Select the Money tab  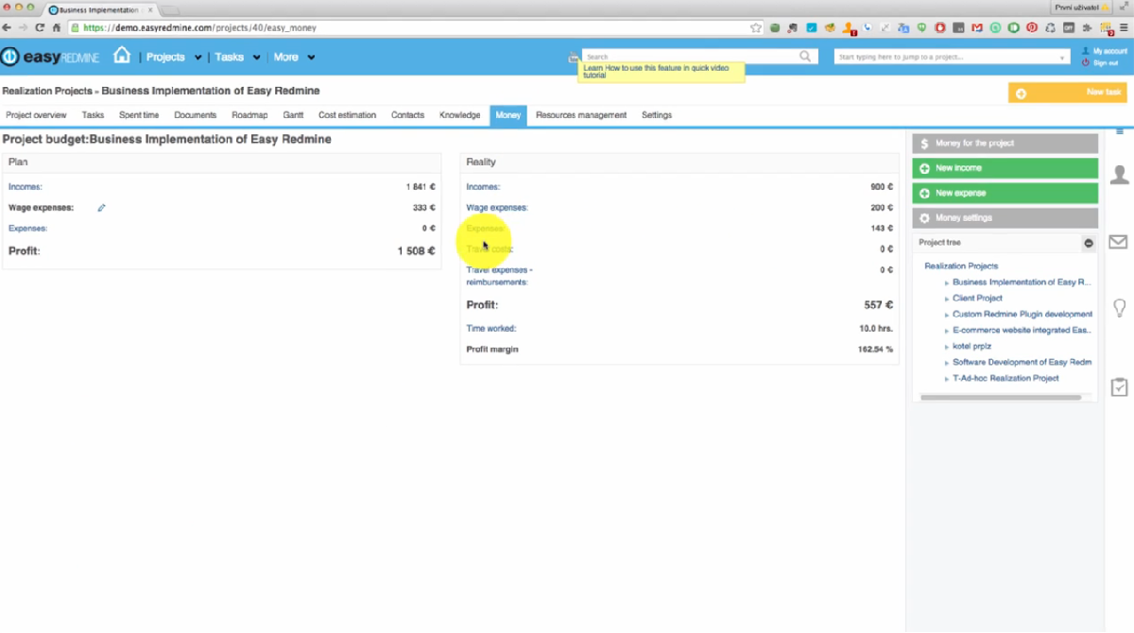pos(508,115)
